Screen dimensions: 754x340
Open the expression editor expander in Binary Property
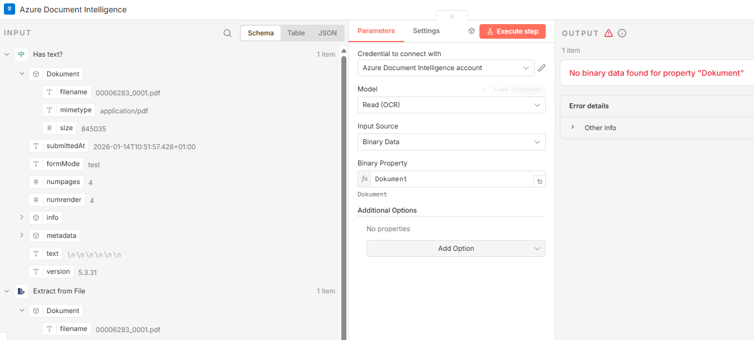[540, 180]
